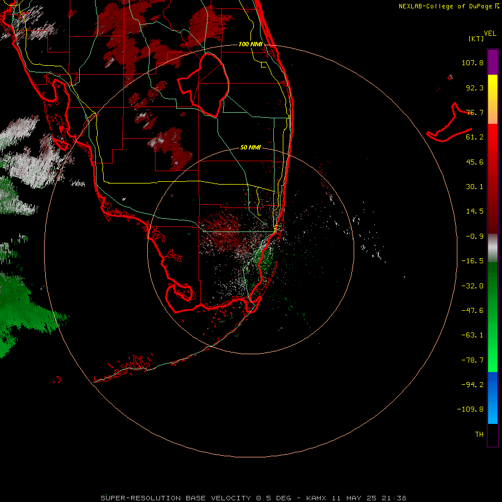This screenshot has width=502, height=502.
Task: Click the 11 MAY 25 date in footer
Action: pyautogui.click(x=354, y=498)
